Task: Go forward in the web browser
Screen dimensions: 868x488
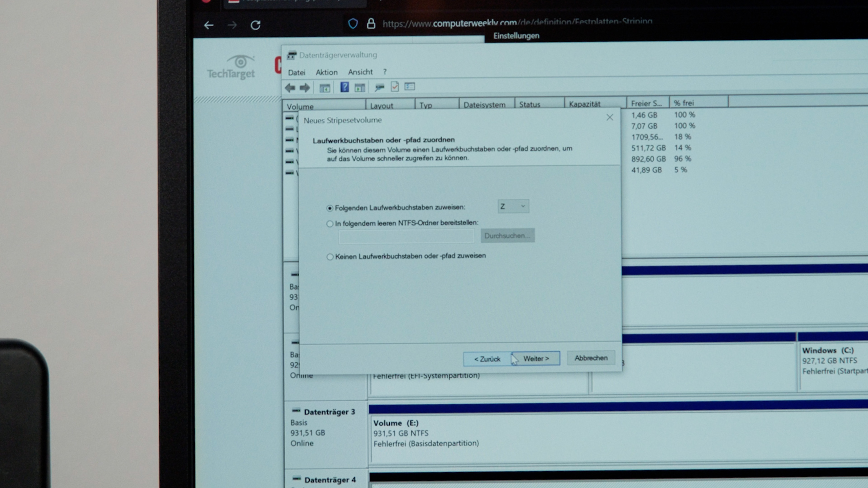Action: coord(232,25)
